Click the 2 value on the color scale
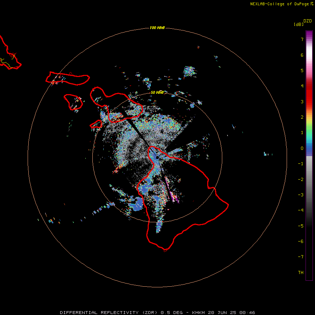Viewport: 315px width, 315px height. pos(302,117)
